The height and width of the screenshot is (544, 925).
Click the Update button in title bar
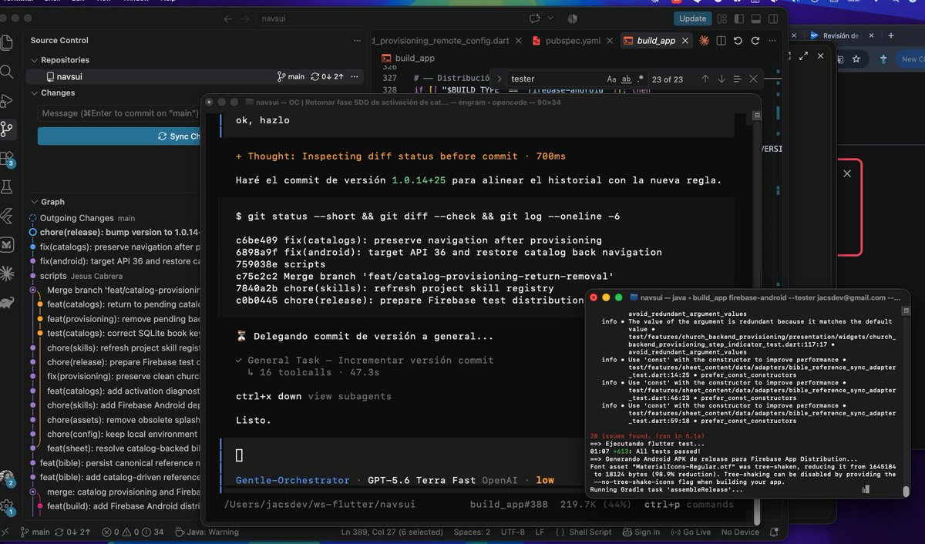(x=692, y=18)
